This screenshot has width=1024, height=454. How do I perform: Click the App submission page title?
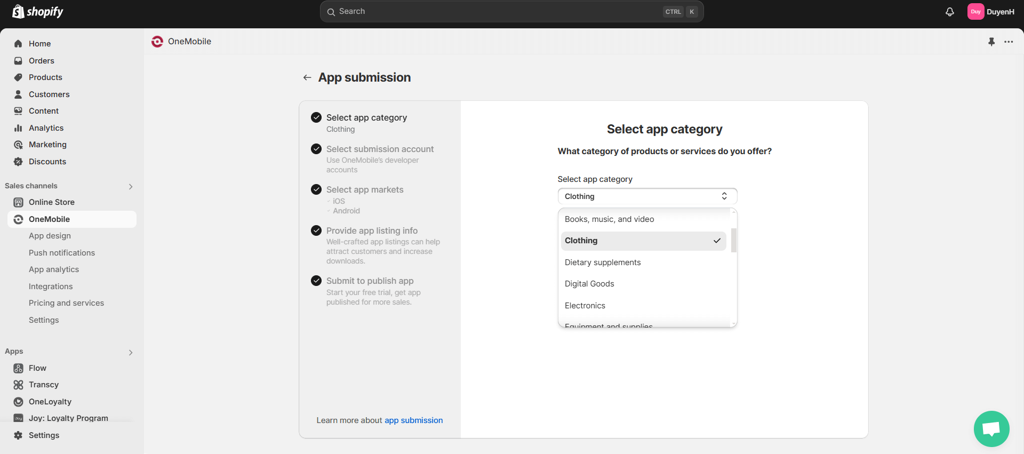[365, 77]
